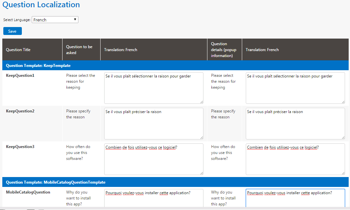Edit KeepQuestion1 question translation text box
The image size is (350, 210).
153,88
